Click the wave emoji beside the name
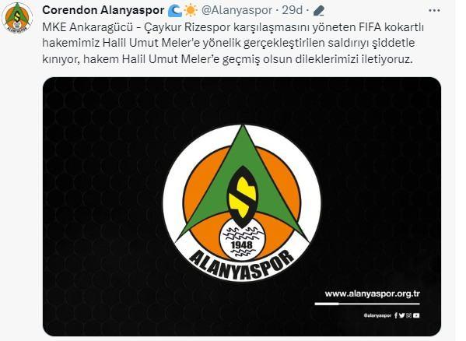Screen dimensions: 466x341 pos(175,10)
